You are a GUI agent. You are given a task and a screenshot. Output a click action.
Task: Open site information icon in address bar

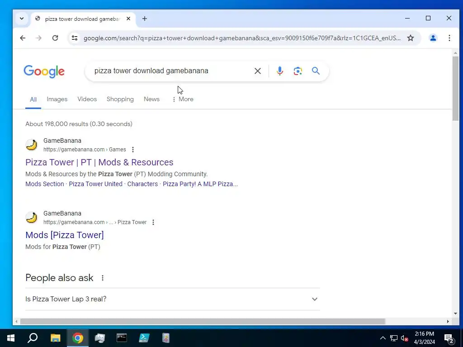pos(75,38)
